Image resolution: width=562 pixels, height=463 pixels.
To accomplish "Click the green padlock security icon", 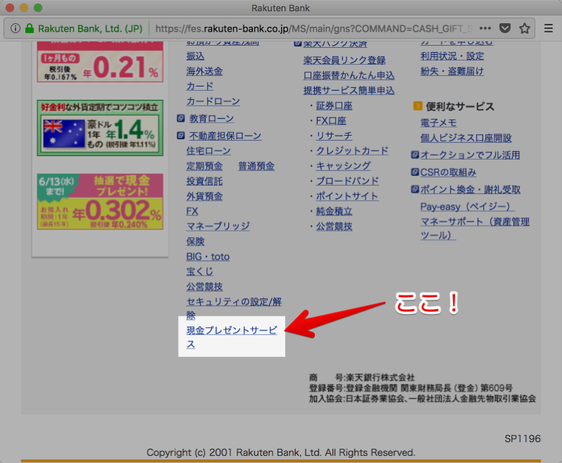I will pyautogui.click(x=30, y=28).
